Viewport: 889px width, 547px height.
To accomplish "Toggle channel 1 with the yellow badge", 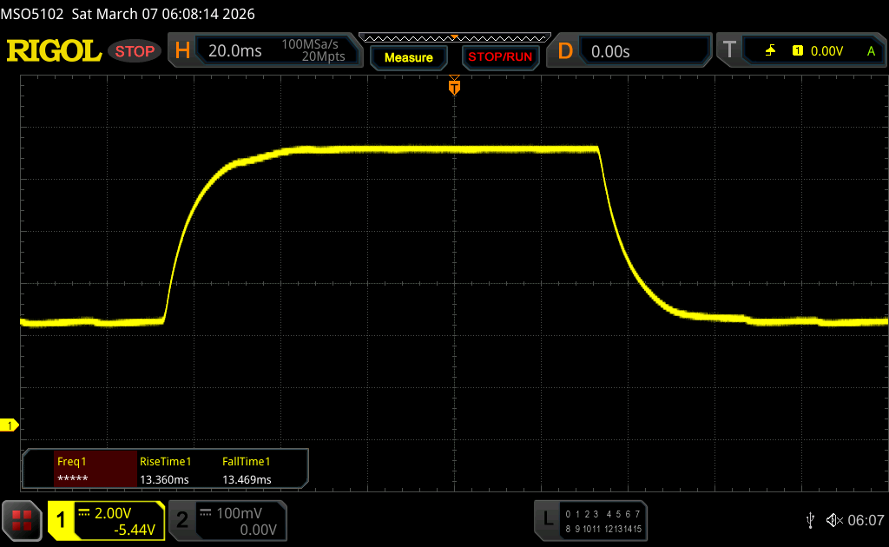I will tap(62, 520).
